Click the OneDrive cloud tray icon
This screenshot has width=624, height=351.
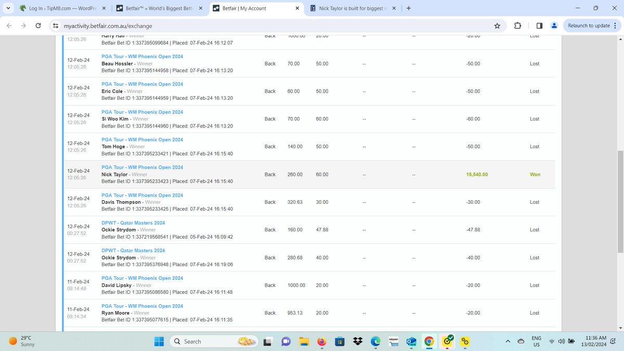[521, 341]
